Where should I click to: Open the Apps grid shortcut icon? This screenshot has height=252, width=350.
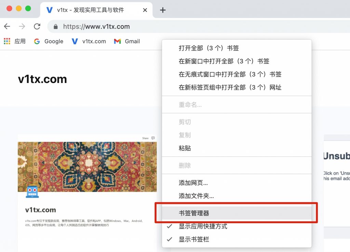point(7,41)
